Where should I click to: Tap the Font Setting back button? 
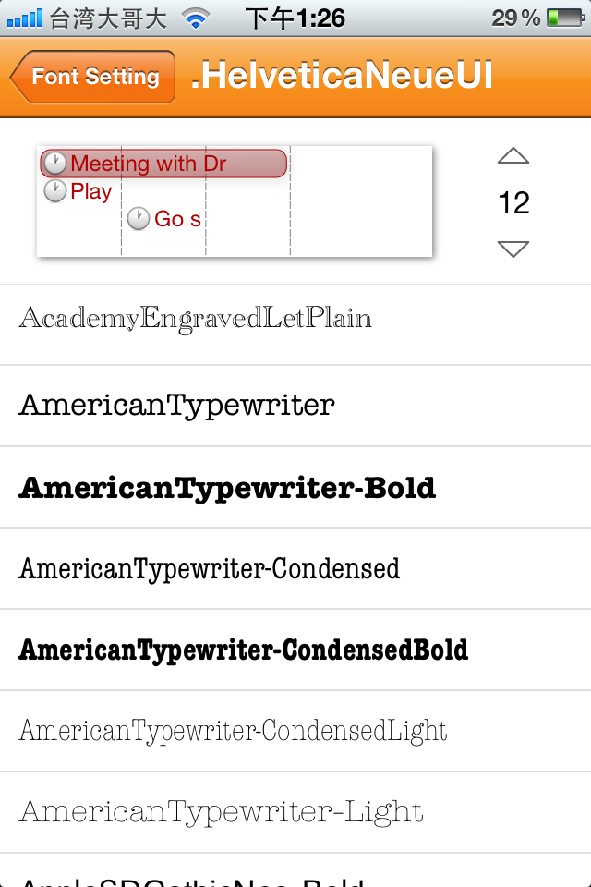pos(94,77)
